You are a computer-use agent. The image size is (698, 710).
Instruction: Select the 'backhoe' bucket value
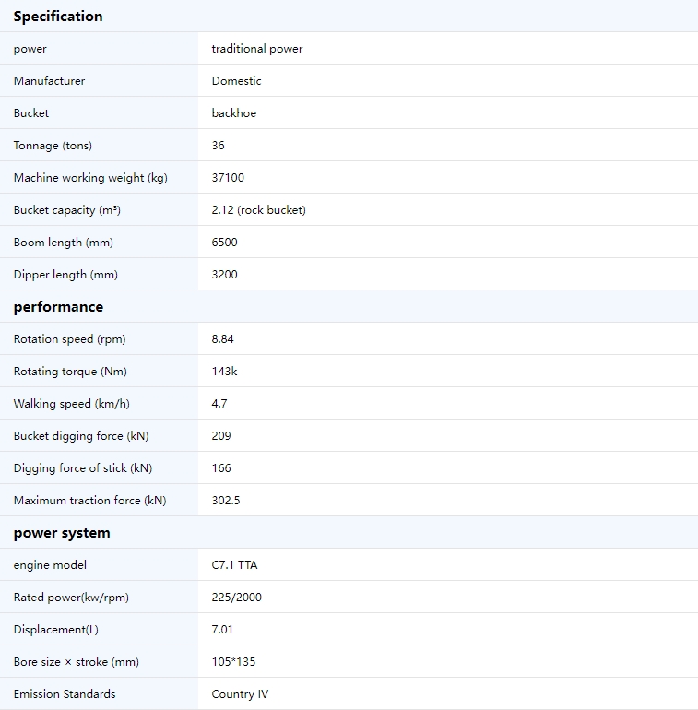(x=234, y=113)
